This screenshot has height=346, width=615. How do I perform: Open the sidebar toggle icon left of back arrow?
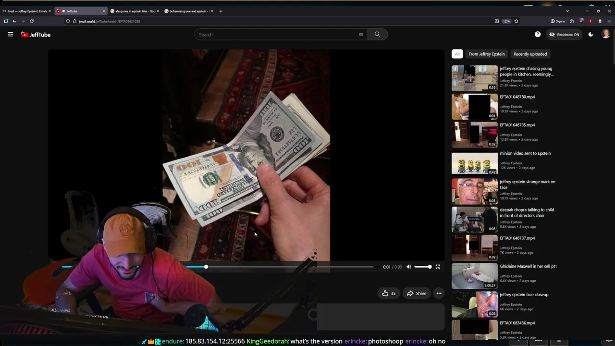pos(6,21)
